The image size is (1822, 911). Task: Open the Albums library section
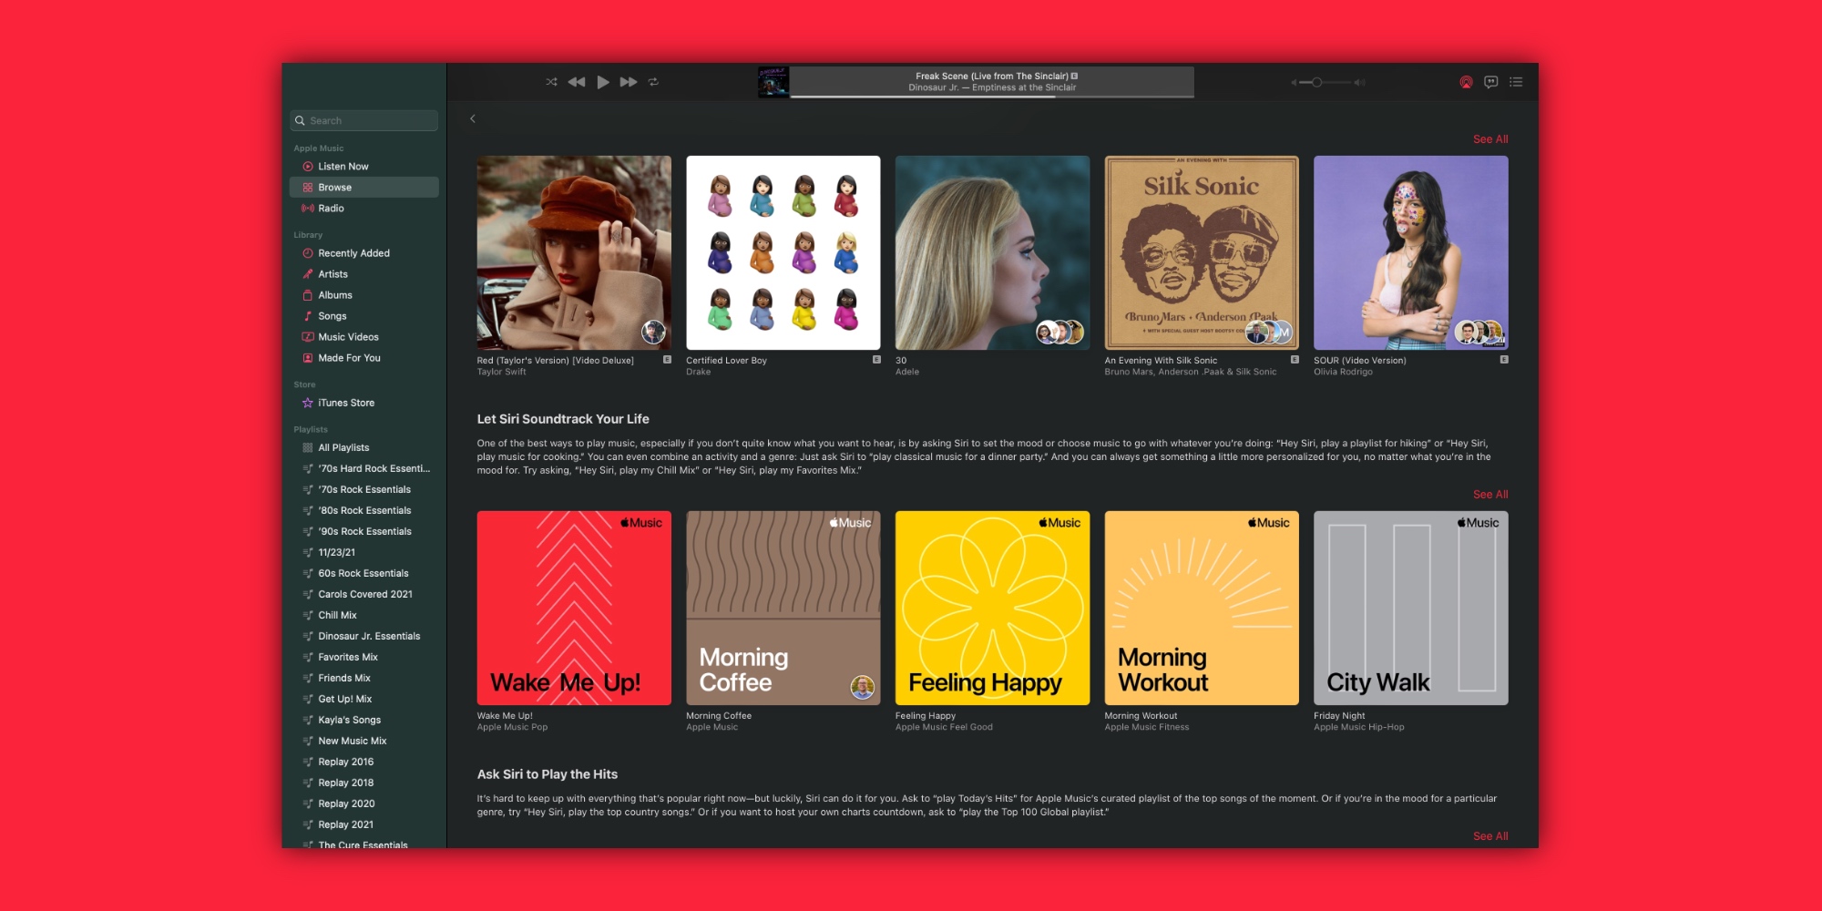(x=334, y=294)
